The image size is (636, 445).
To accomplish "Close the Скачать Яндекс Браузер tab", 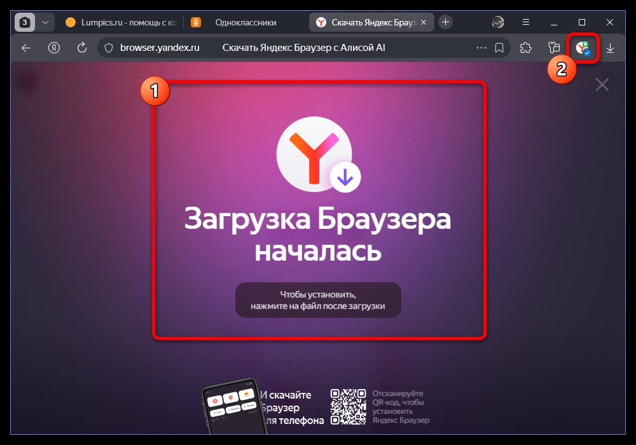I will coord(424,22).
